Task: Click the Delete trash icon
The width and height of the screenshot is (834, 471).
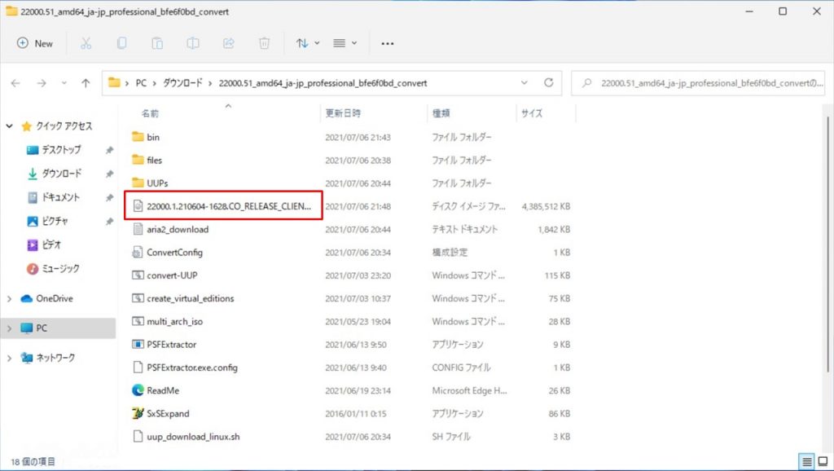Action: tap(265, 43)
